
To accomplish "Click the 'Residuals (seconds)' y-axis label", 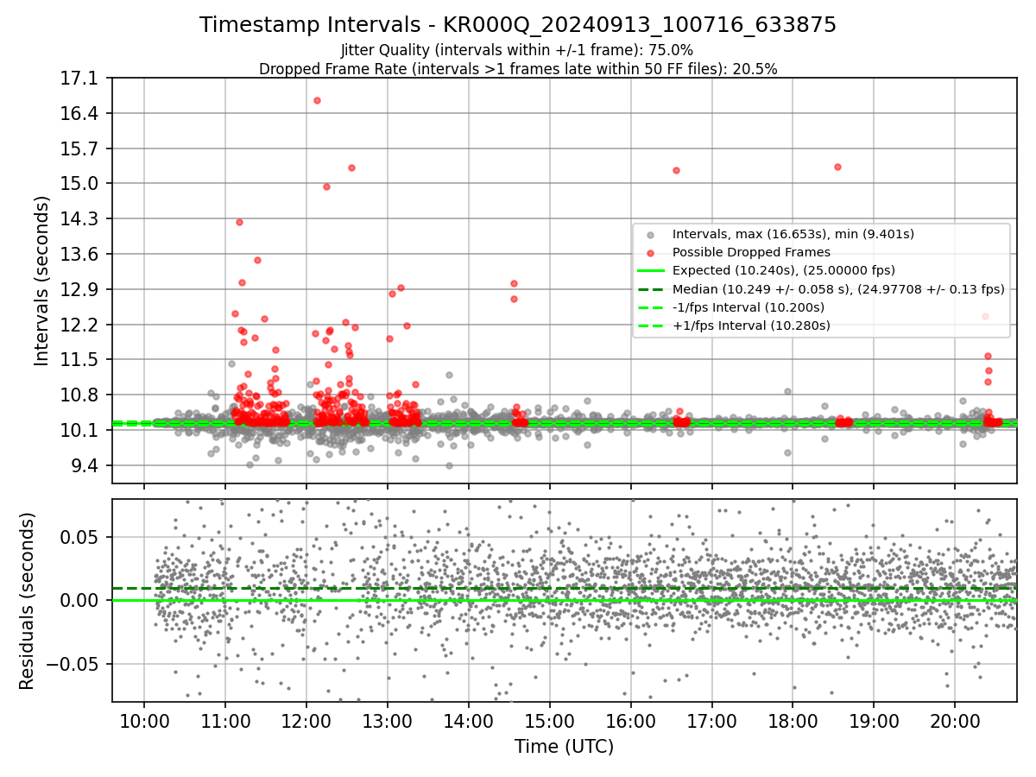I will pyautogui.click(x=27, y=601).
